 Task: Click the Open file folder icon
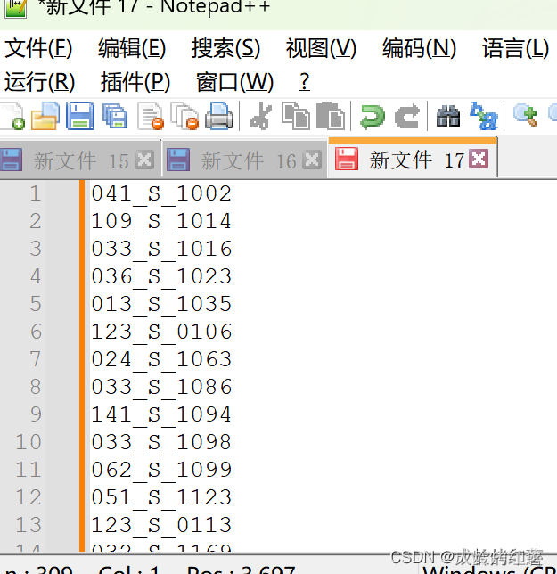point(45,117)
